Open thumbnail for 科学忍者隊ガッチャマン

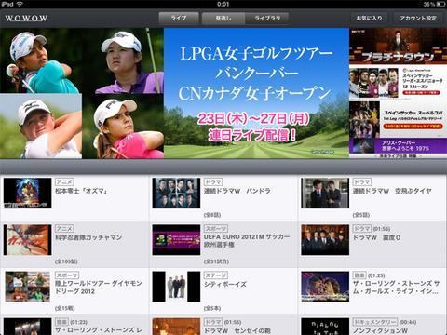(x=28, y=240)
